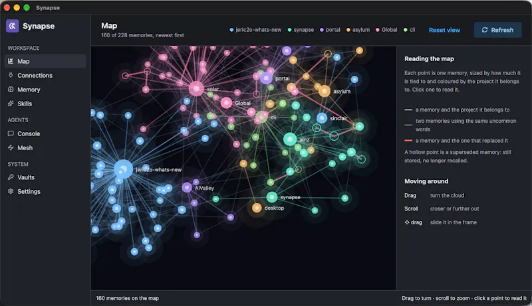
Task: Open the Mesh page
Action: (x=45, y=148)
